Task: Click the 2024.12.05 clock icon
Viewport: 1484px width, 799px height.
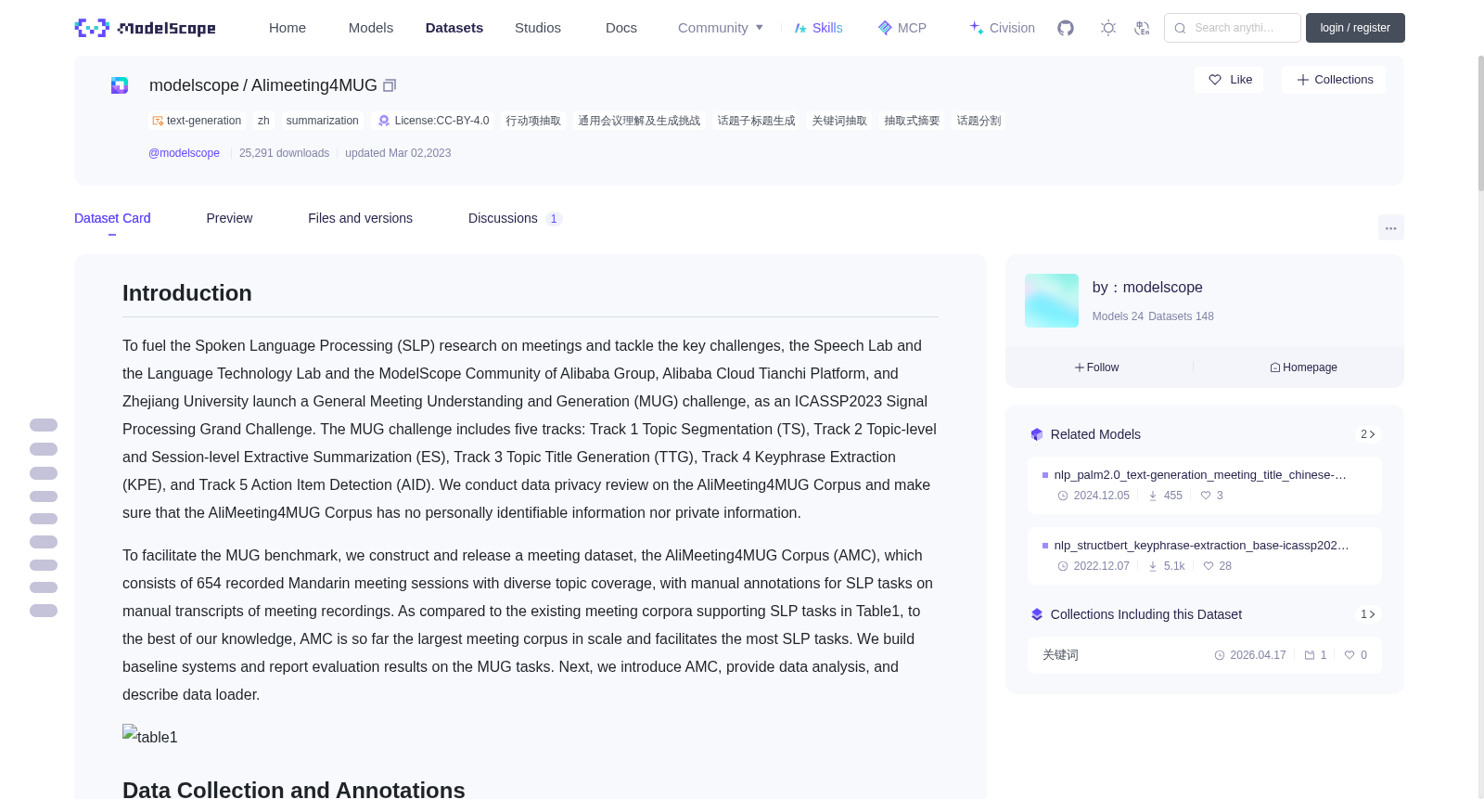Action: (1063, 496)
